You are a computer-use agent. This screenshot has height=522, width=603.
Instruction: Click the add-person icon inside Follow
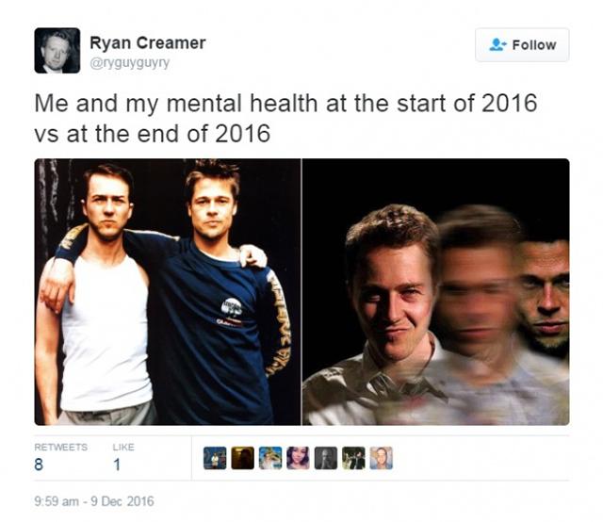pos(497,44)
